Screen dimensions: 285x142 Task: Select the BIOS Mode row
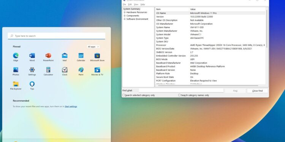211,59
